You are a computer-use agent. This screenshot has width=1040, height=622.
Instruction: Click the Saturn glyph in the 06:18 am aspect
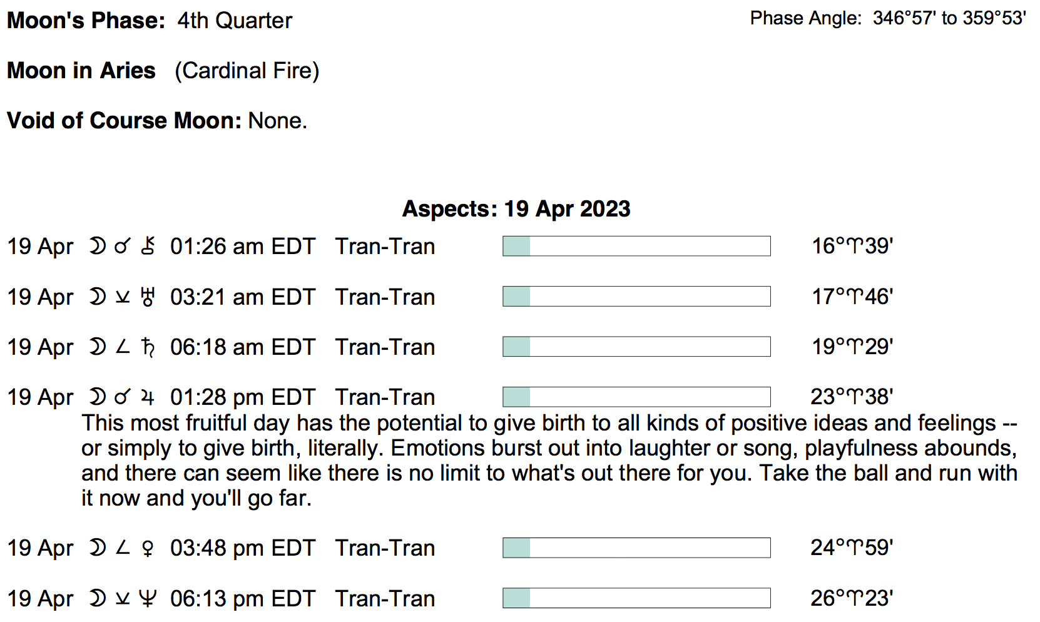148,347
